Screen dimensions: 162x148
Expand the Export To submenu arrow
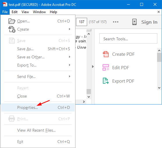70,65
